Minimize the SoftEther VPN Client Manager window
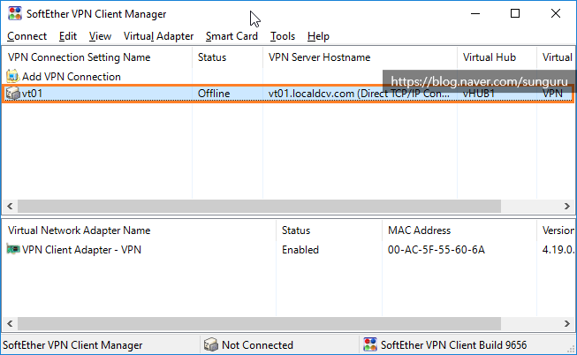This screenshot has height=355, width=577. (x=475, y=13)
